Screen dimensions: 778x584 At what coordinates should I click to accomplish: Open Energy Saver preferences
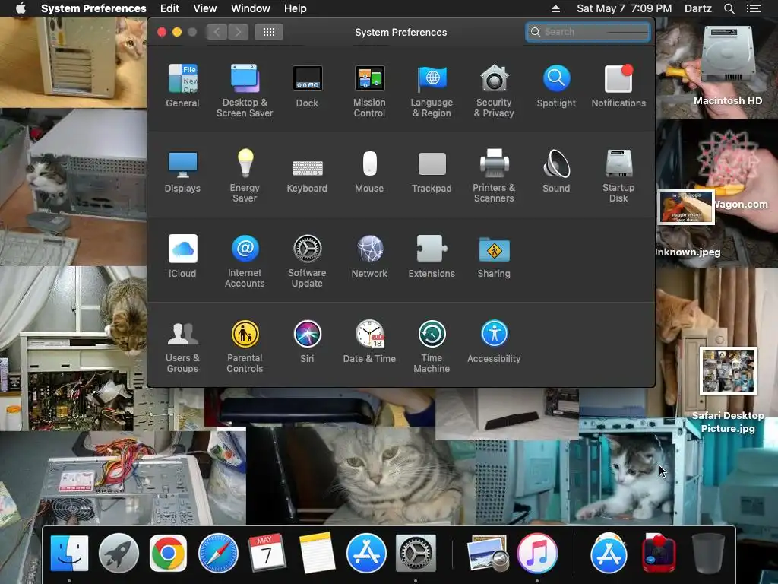[245, 176]
